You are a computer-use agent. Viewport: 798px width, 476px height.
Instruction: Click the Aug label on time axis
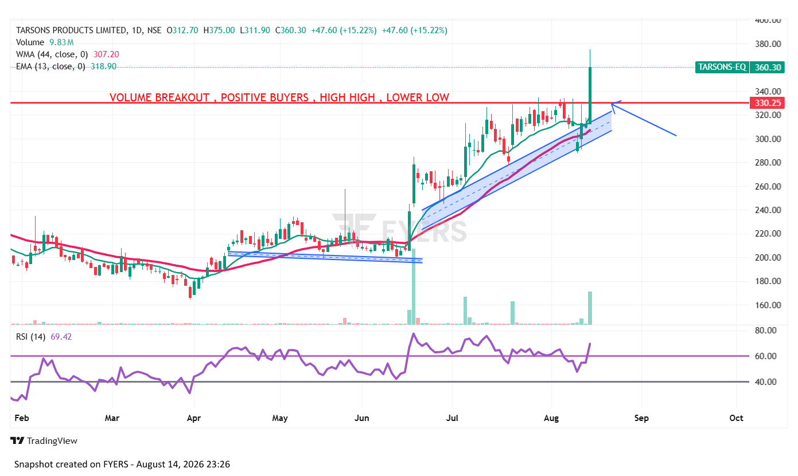pyautogui.click(x=551, y=418)
